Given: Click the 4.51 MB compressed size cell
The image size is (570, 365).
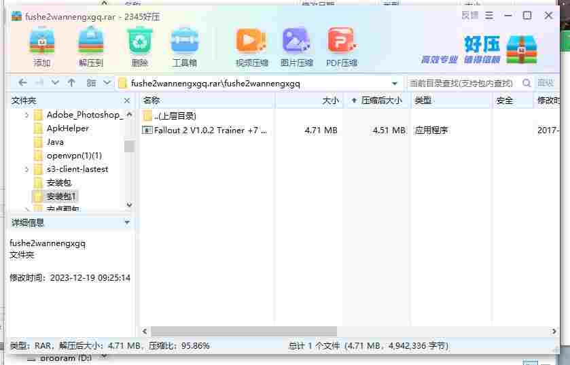Looking at the screenshot, I should (x=389, y=130).
